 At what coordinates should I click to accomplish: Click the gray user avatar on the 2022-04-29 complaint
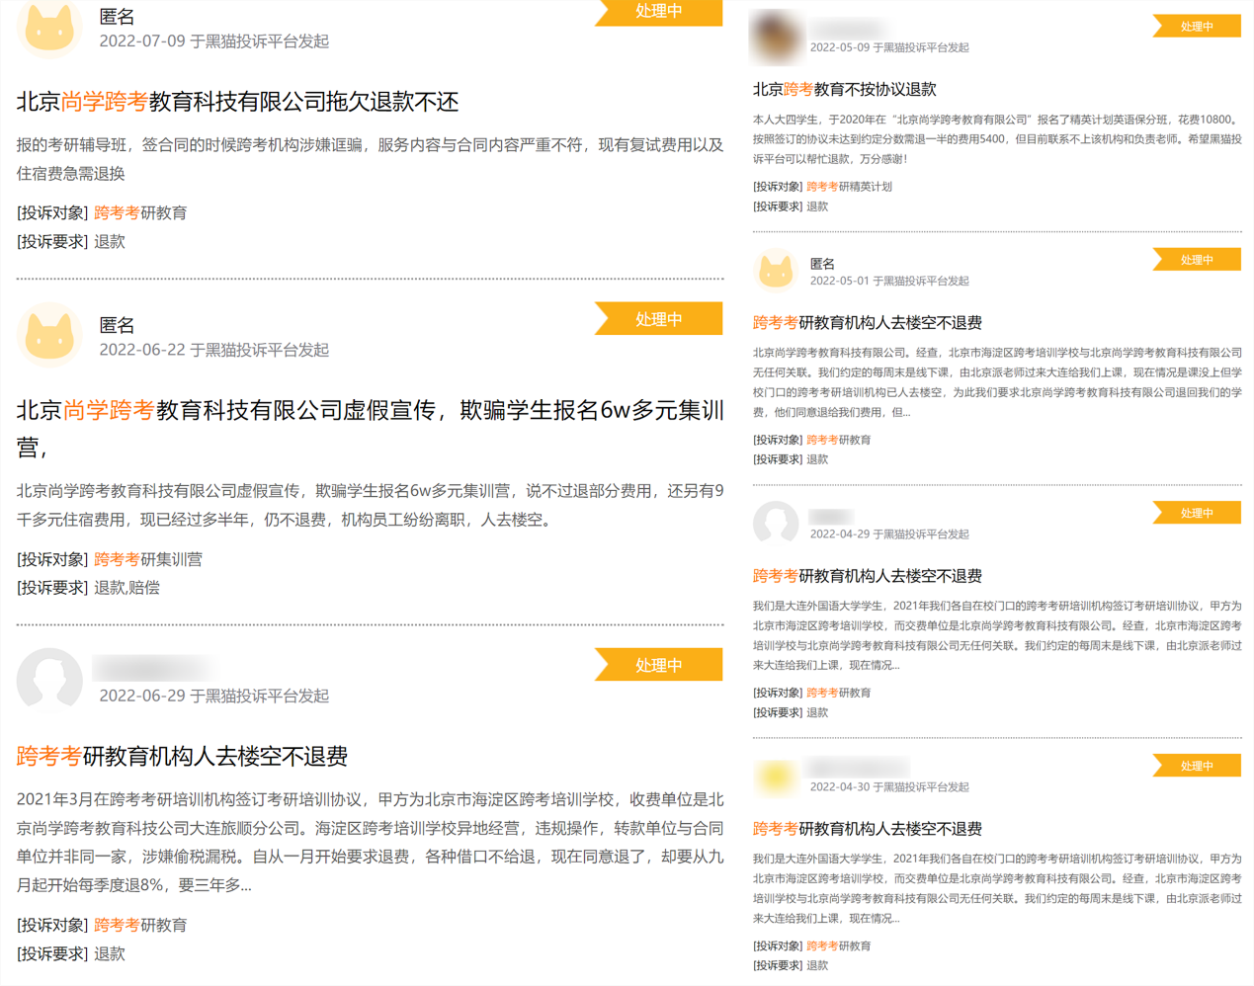(x=776, y=523)
